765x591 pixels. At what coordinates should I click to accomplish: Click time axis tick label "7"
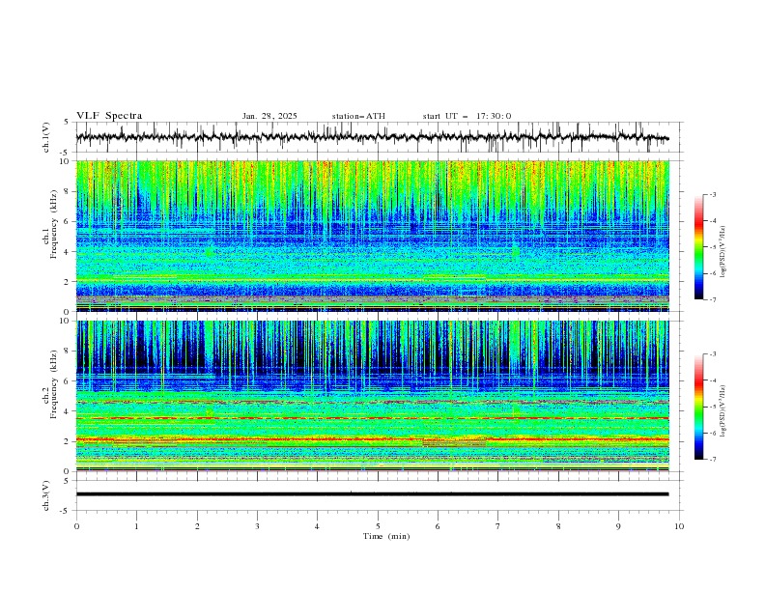(x=498, y=526)
